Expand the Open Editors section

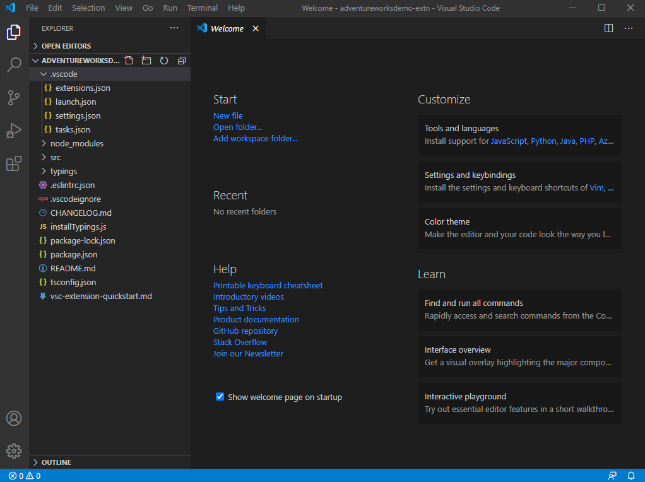click(66, 46)
